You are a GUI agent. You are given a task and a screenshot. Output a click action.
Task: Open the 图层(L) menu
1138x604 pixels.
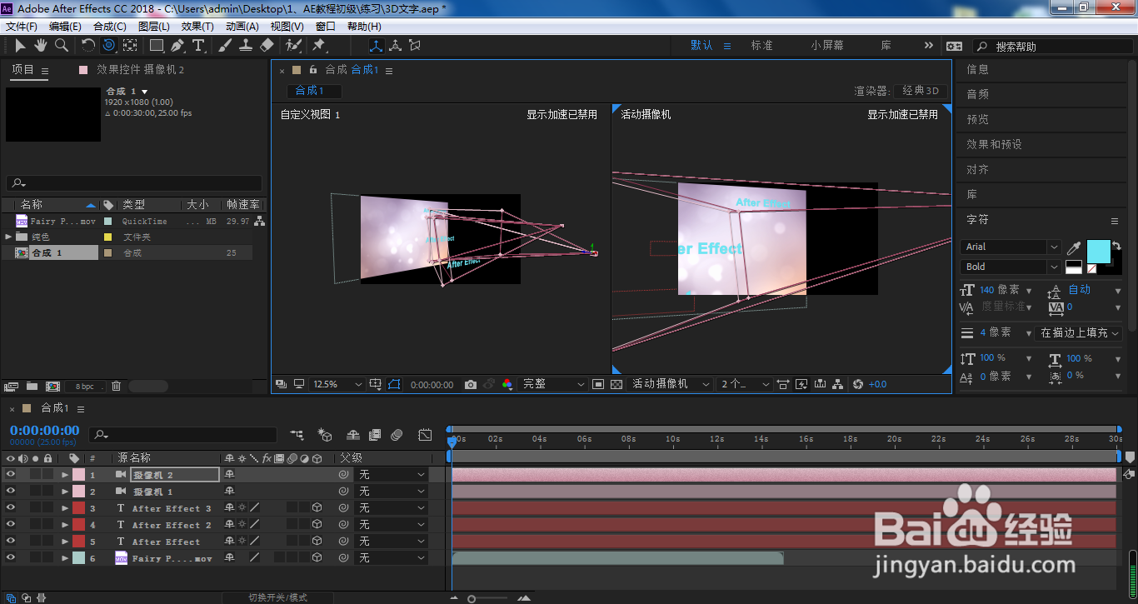tap(154, 26)
